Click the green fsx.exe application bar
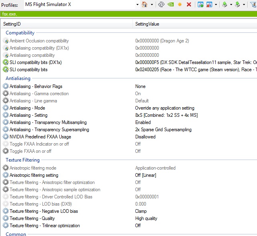The width and height of the screenshot is (257, 236). (128, 14)
